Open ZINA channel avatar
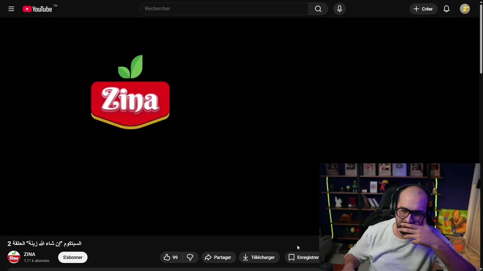 14,257
